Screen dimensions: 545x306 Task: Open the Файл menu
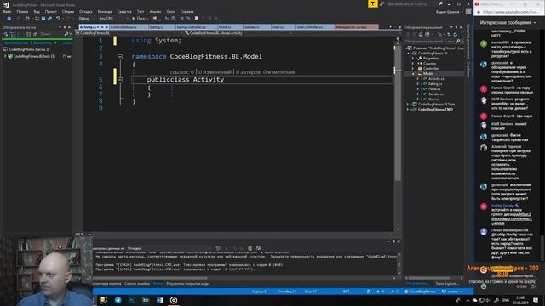tap(7, 11)
